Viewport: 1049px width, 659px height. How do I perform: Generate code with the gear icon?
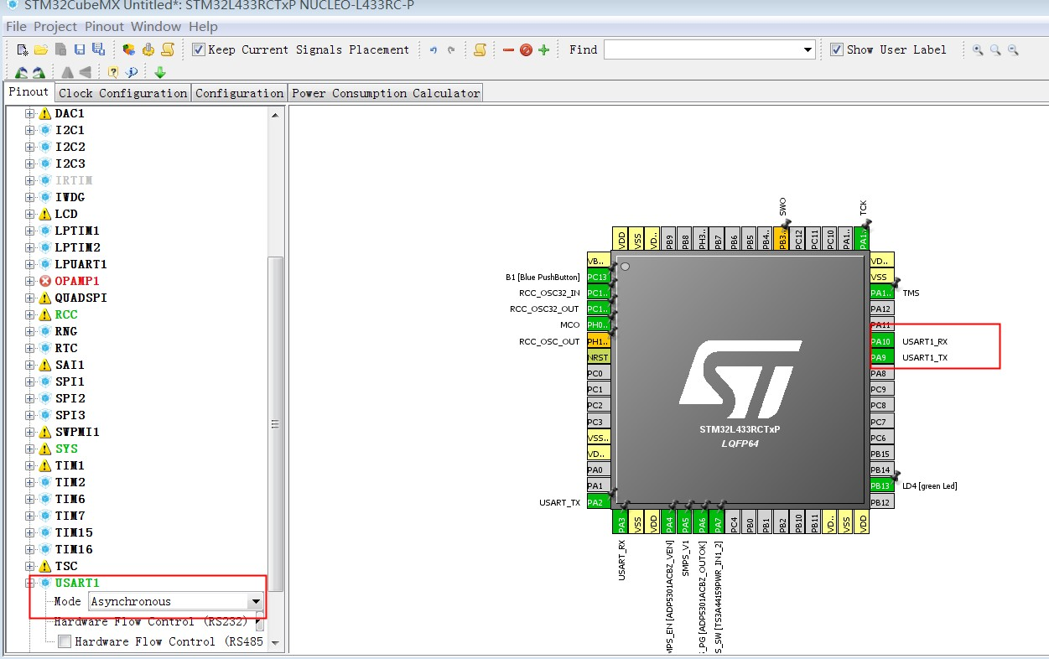[x=148, y=50]
